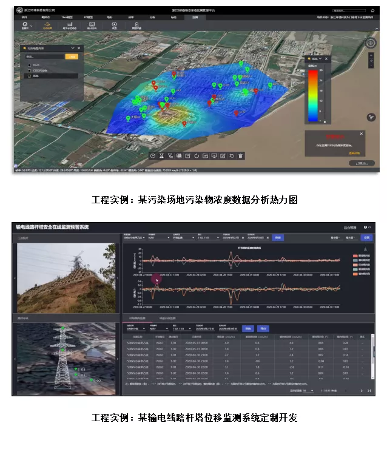The height and width of the screenshot is (457, 387).
Task: Open the N267 tower dropdown in top filter row
Action: pyautogui.click(x=159, y=238)
